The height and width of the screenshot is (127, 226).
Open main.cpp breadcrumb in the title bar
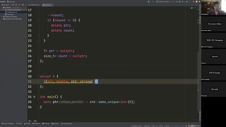click(x=11, y=1)
